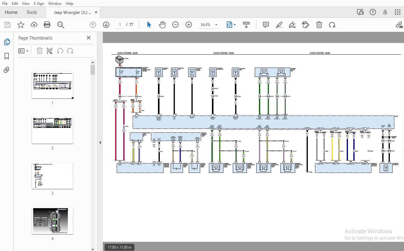Viewport: 404px width, 251px height.
Task: Open the Bookmarks sidebar icon
Action: 7,56
